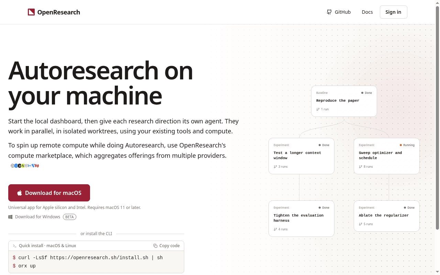Open Ablate the regularizer card

click(386, 216)
